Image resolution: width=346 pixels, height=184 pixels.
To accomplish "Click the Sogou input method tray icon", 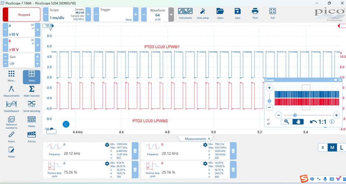I will pyautogui.click(x=304, y=179).
